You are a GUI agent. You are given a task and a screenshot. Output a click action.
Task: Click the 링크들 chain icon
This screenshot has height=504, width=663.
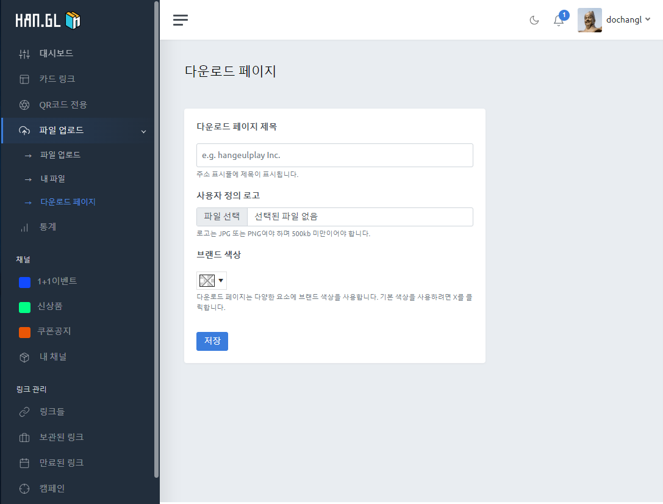click(24, 412)
